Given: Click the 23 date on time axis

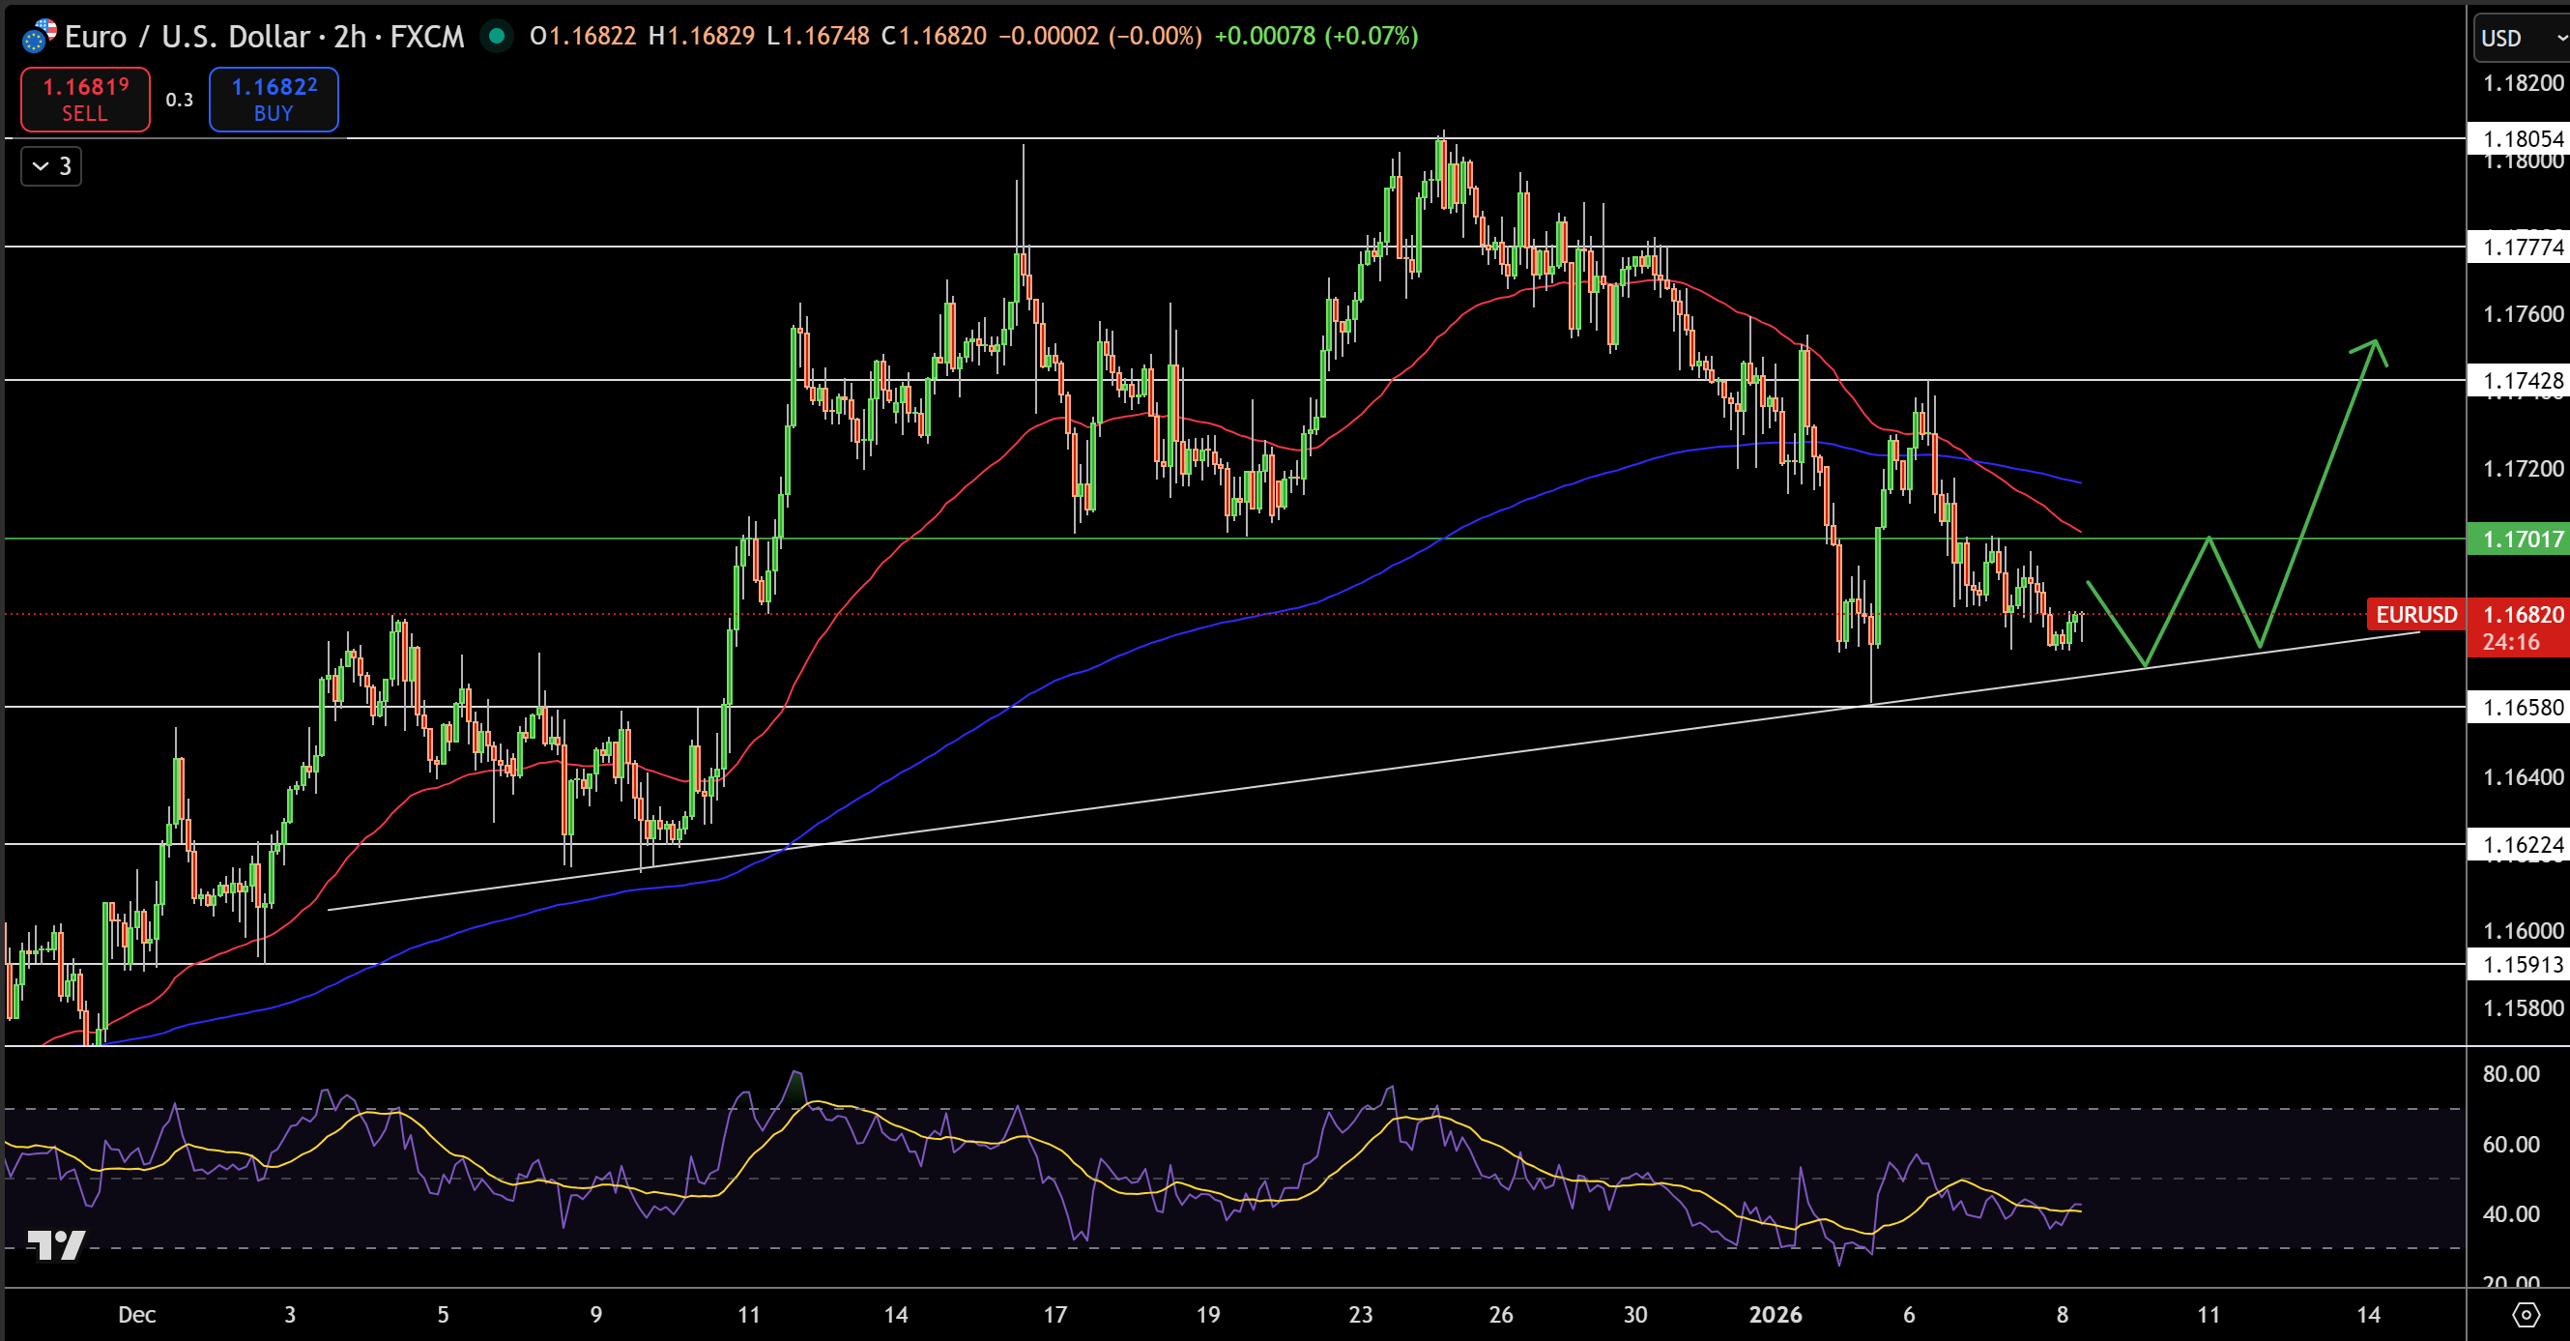Looking at the screenshot, I should tap(1361, 1314).
